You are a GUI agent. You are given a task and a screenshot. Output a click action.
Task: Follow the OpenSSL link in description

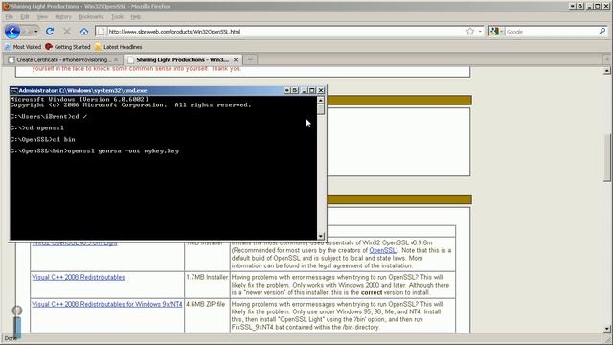[x=382, y=250]
